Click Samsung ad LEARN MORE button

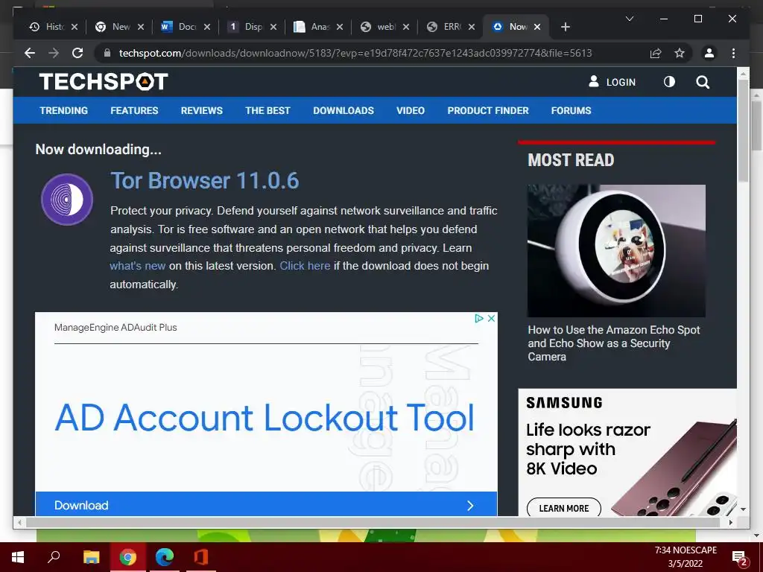(x=564, y=508)
